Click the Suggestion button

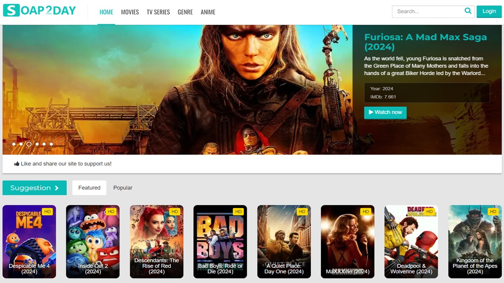(34, 188)
